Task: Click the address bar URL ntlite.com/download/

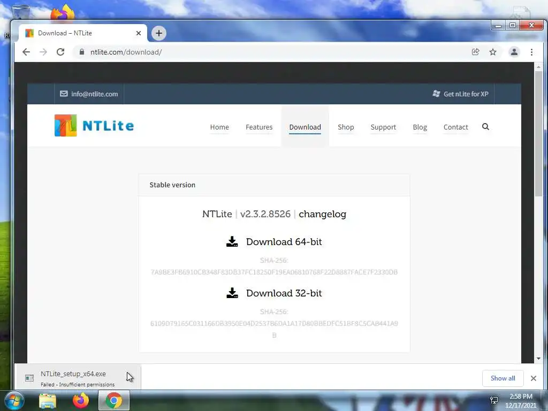Action: (x=126, y=52)
